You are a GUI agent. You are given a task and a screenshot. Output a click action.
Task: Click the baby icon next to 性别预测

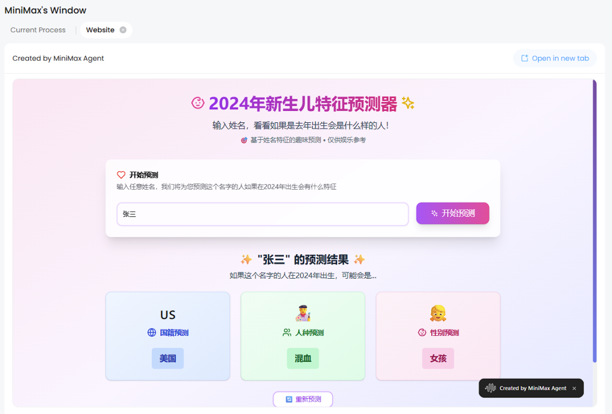tap(422, 332)
